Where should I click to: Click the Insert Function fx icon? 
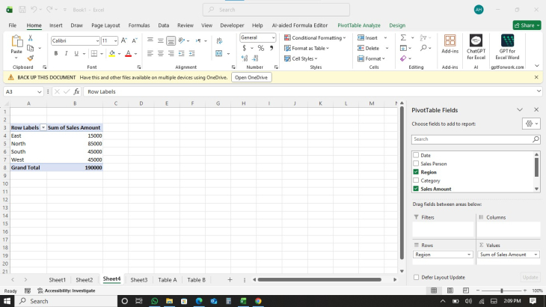click(76, 91)
